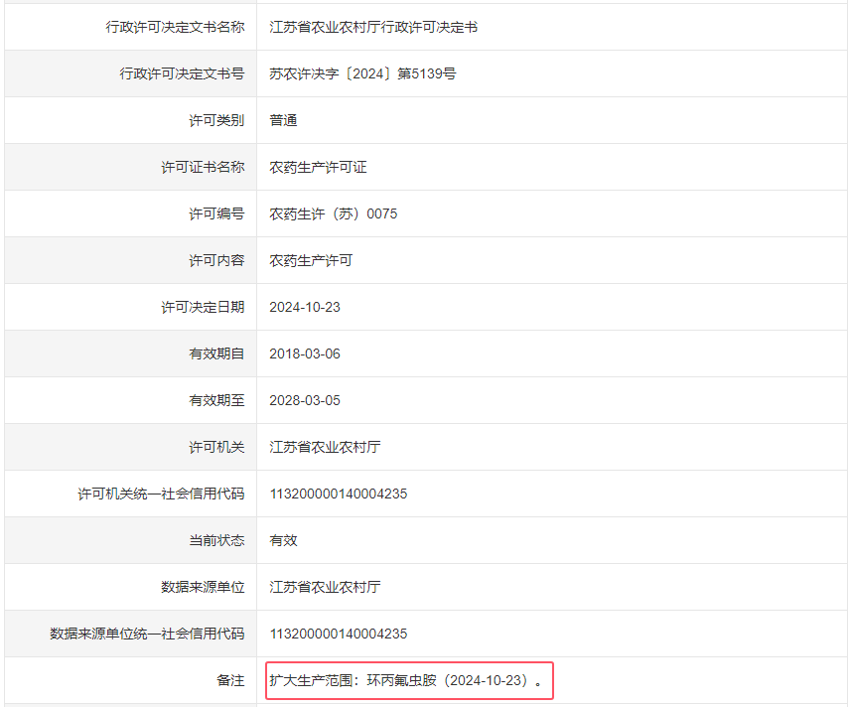Select the value 普通
This screenshot has height=707, width=850.
(x=284, y=120)
